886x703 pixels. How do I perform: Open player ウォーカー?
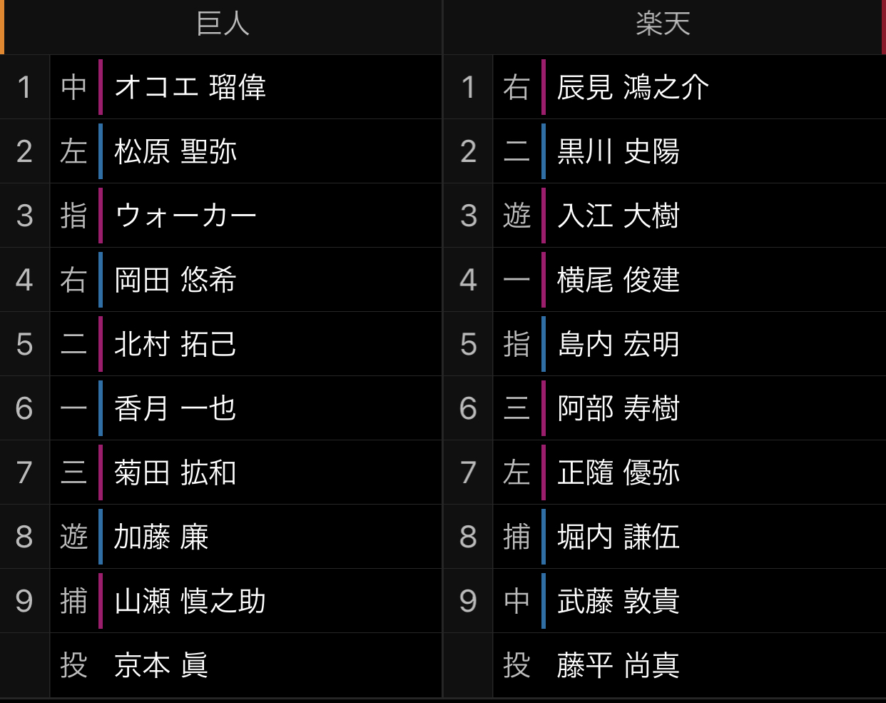tap(185, 216)
